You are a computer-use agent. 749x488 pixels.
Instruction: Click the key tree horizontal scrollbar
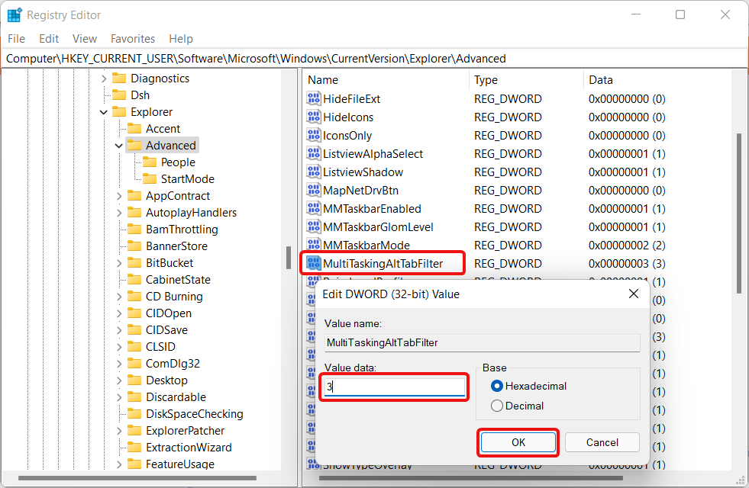137,478
